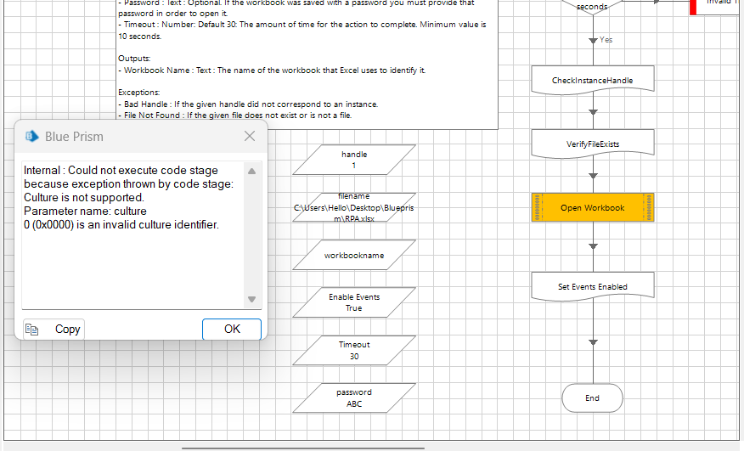Select the filename data item
Viewport: 744px width, 451px height.
[354, 207]
